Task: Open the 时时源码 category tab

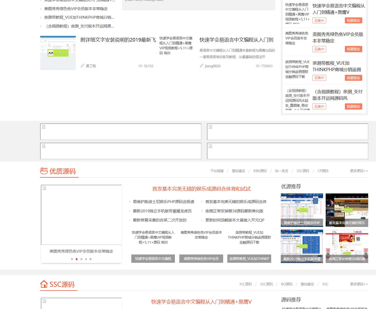Action: click(x=260, y=171)
